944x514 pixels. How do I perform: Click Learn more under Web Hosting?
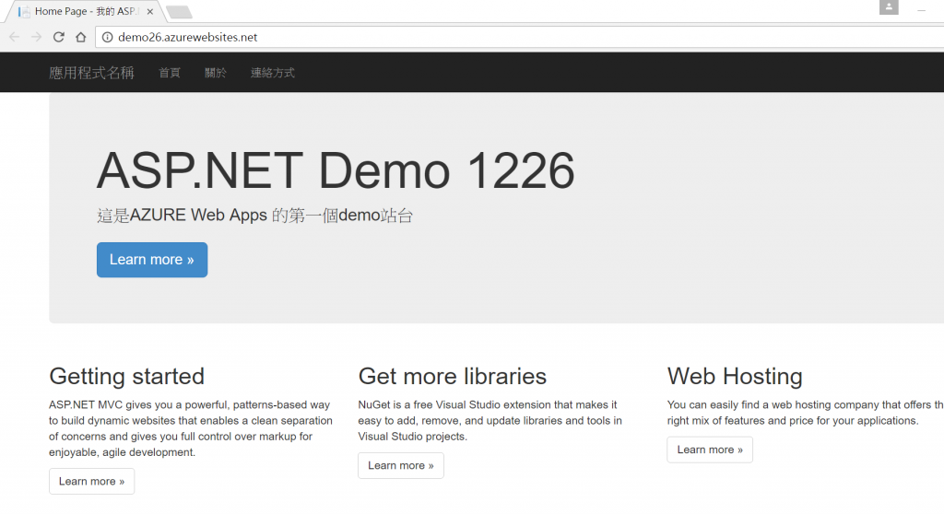710,450
